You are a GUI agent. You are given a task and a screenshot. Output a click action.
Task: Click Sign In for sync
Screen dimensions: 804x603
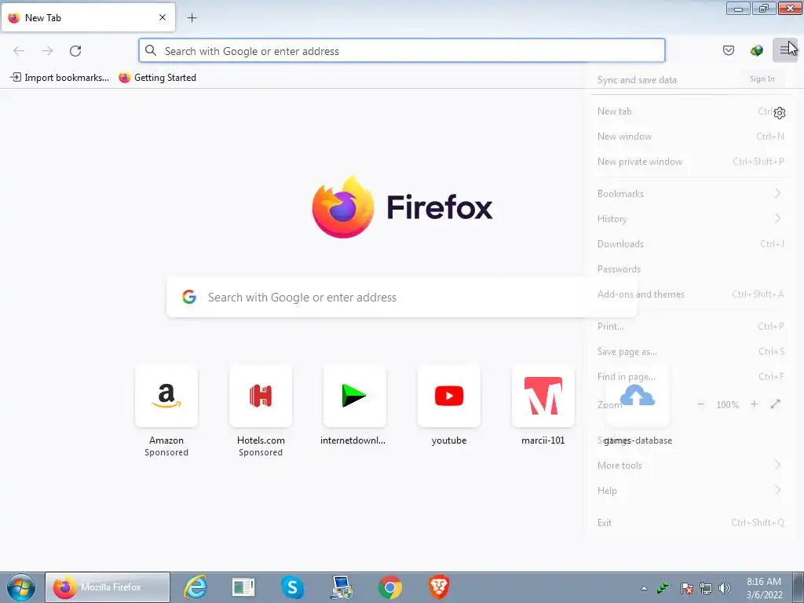tap(762, 79)
